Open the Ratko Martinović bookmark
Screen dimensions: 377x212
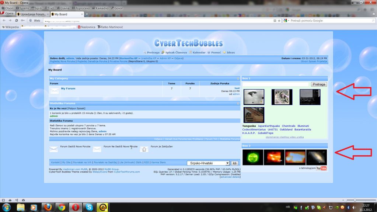110,27
